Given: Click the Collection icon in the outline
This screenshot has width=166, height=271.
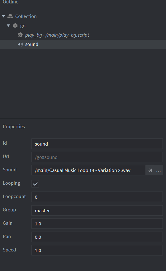Looking at the screenshot, I should tap(10, 16).
